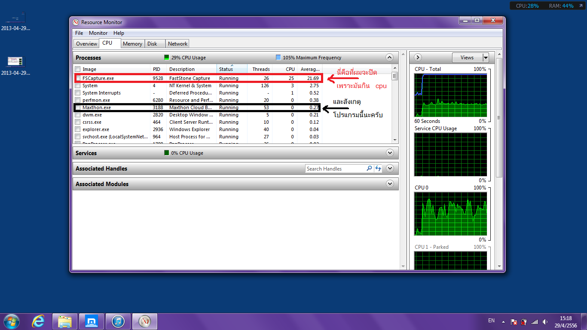
Task: Sort by the Description column header
Action: 192,69
